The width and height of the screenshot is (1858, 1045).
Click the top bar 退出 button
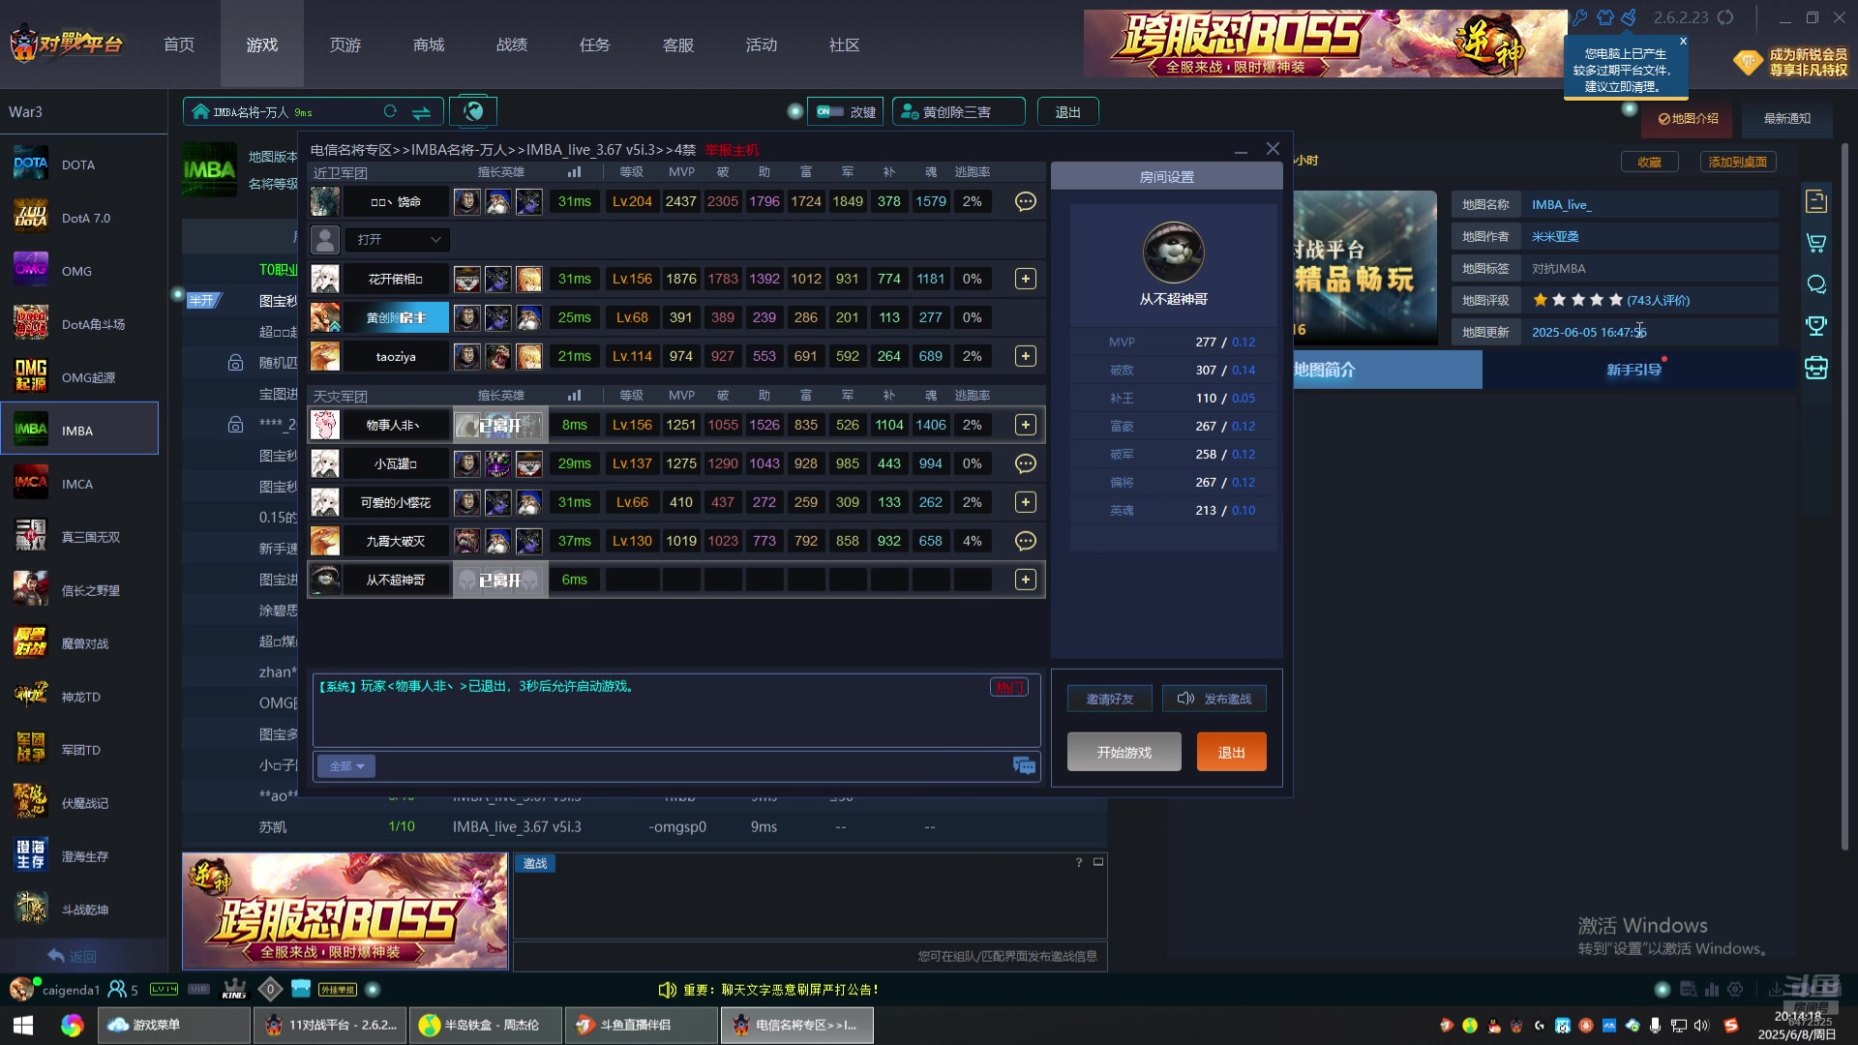click(1067, 111)
